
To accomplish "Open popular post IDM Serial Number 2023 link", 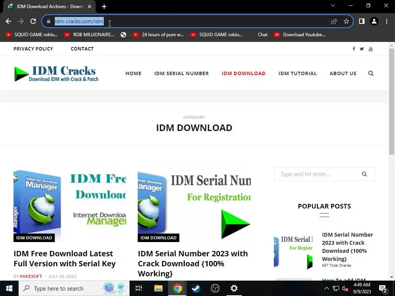I will point(348,247).
